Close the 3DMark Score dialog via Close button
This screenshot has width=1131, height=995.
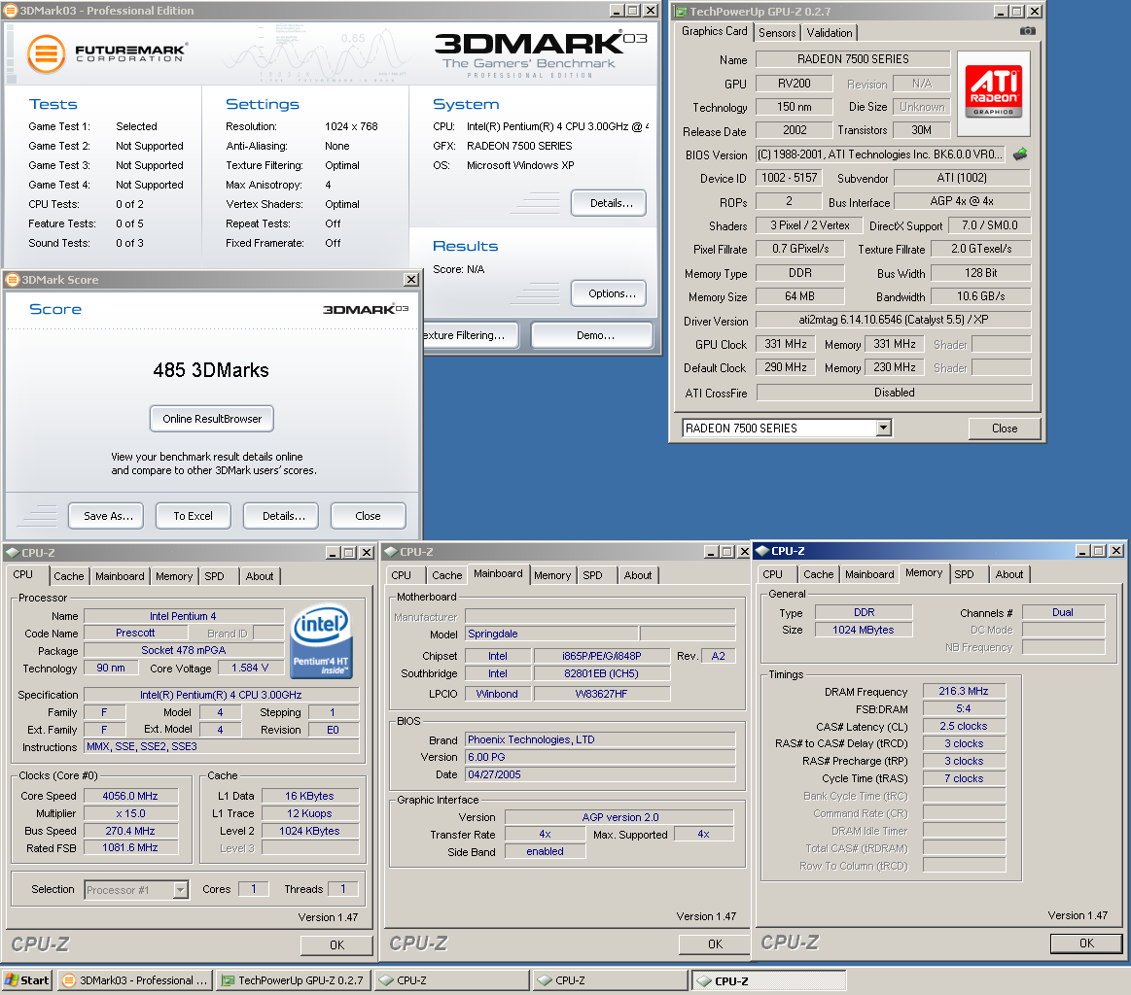click(x=369, y=516)
